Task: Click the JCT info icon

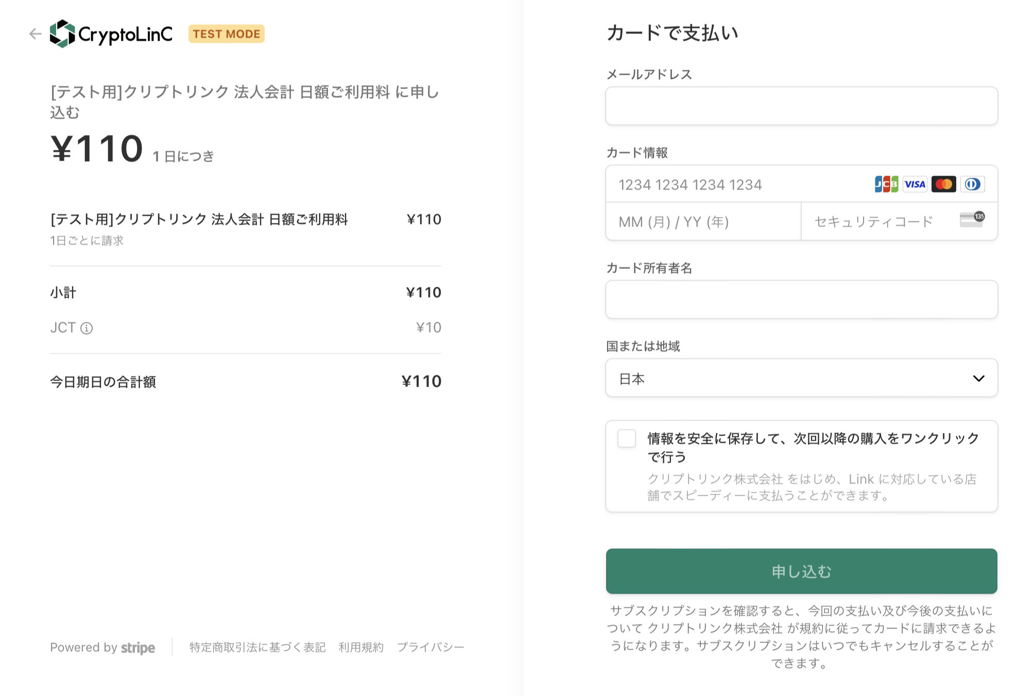Action: pos(87,328)
